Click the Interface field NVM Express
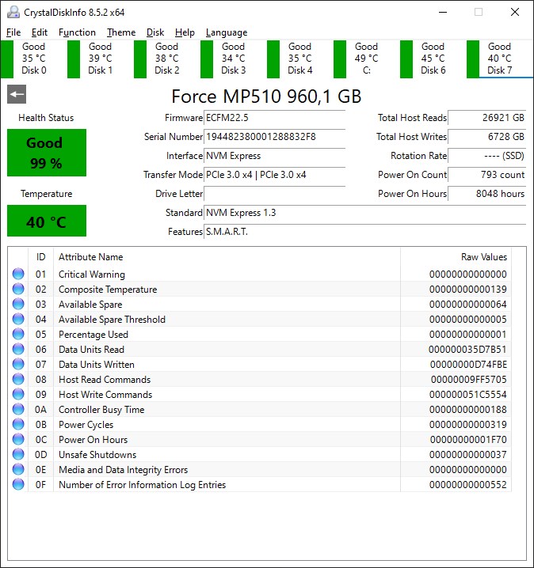Image resolution: width=534 pixels, height=568 pixels. pos(275,156)
